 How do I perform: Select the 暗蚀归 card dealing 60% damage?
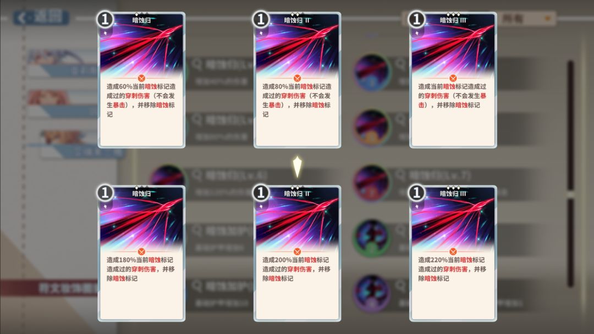click(x=141, y=80)
